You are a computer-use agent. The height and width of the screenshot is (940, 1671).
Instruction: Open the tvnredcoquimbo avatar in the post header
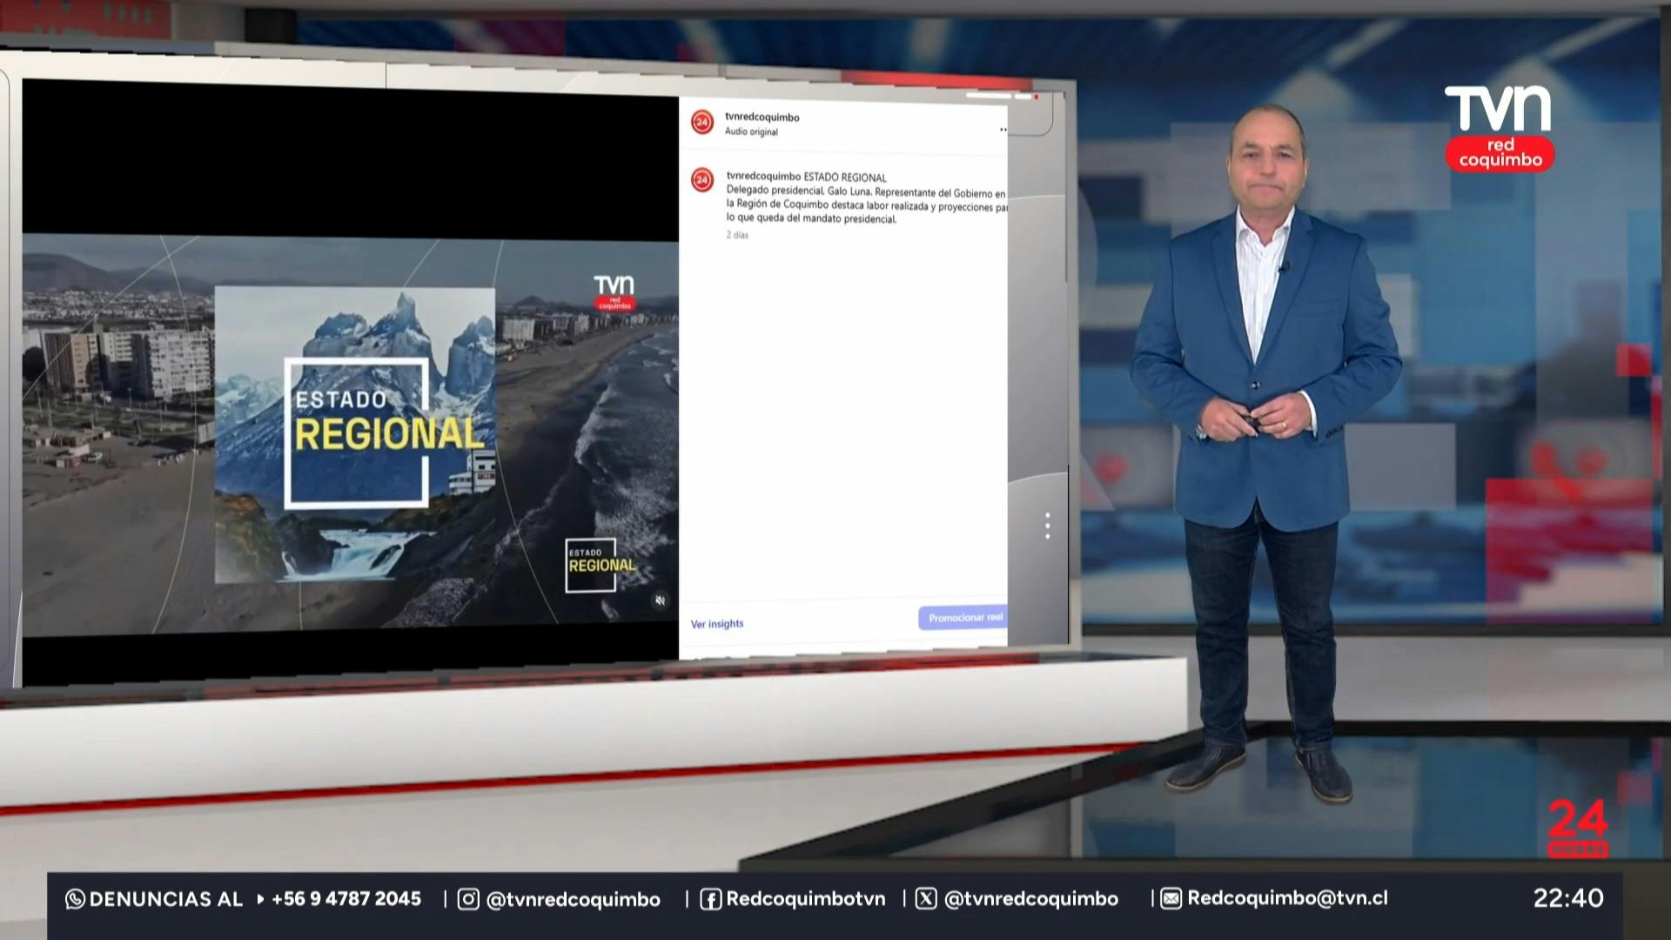(702, 122)
